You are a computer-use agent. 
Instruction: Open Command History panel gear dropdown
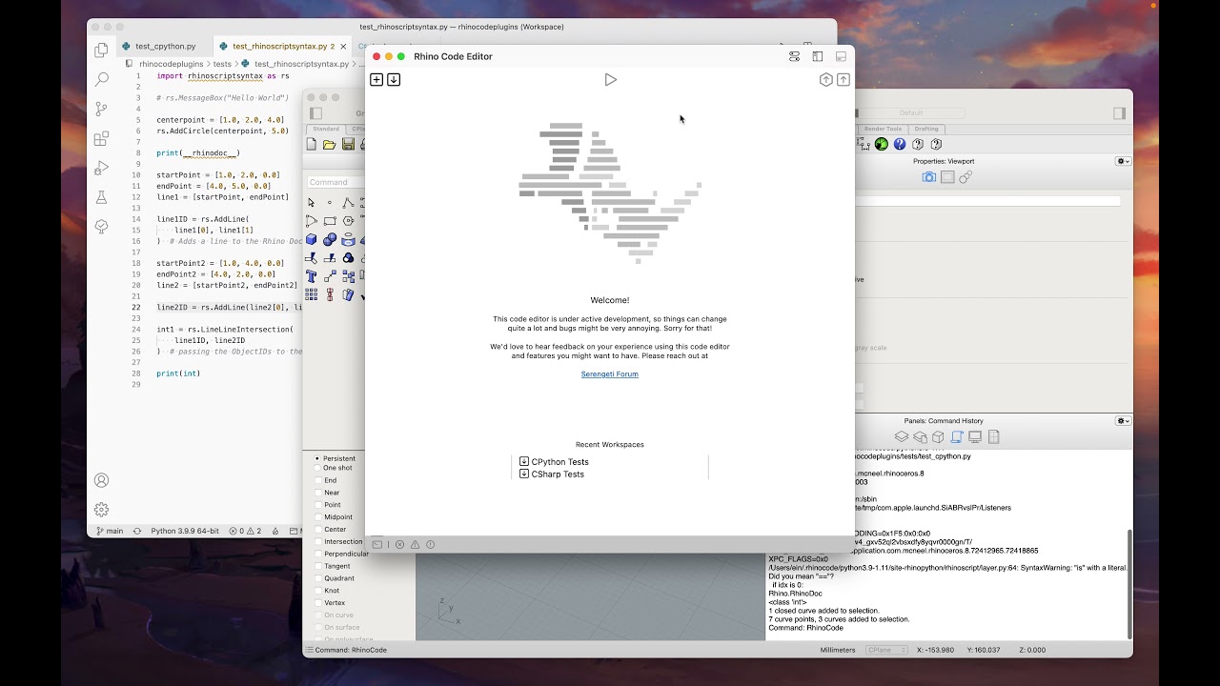coord(1123,420)
